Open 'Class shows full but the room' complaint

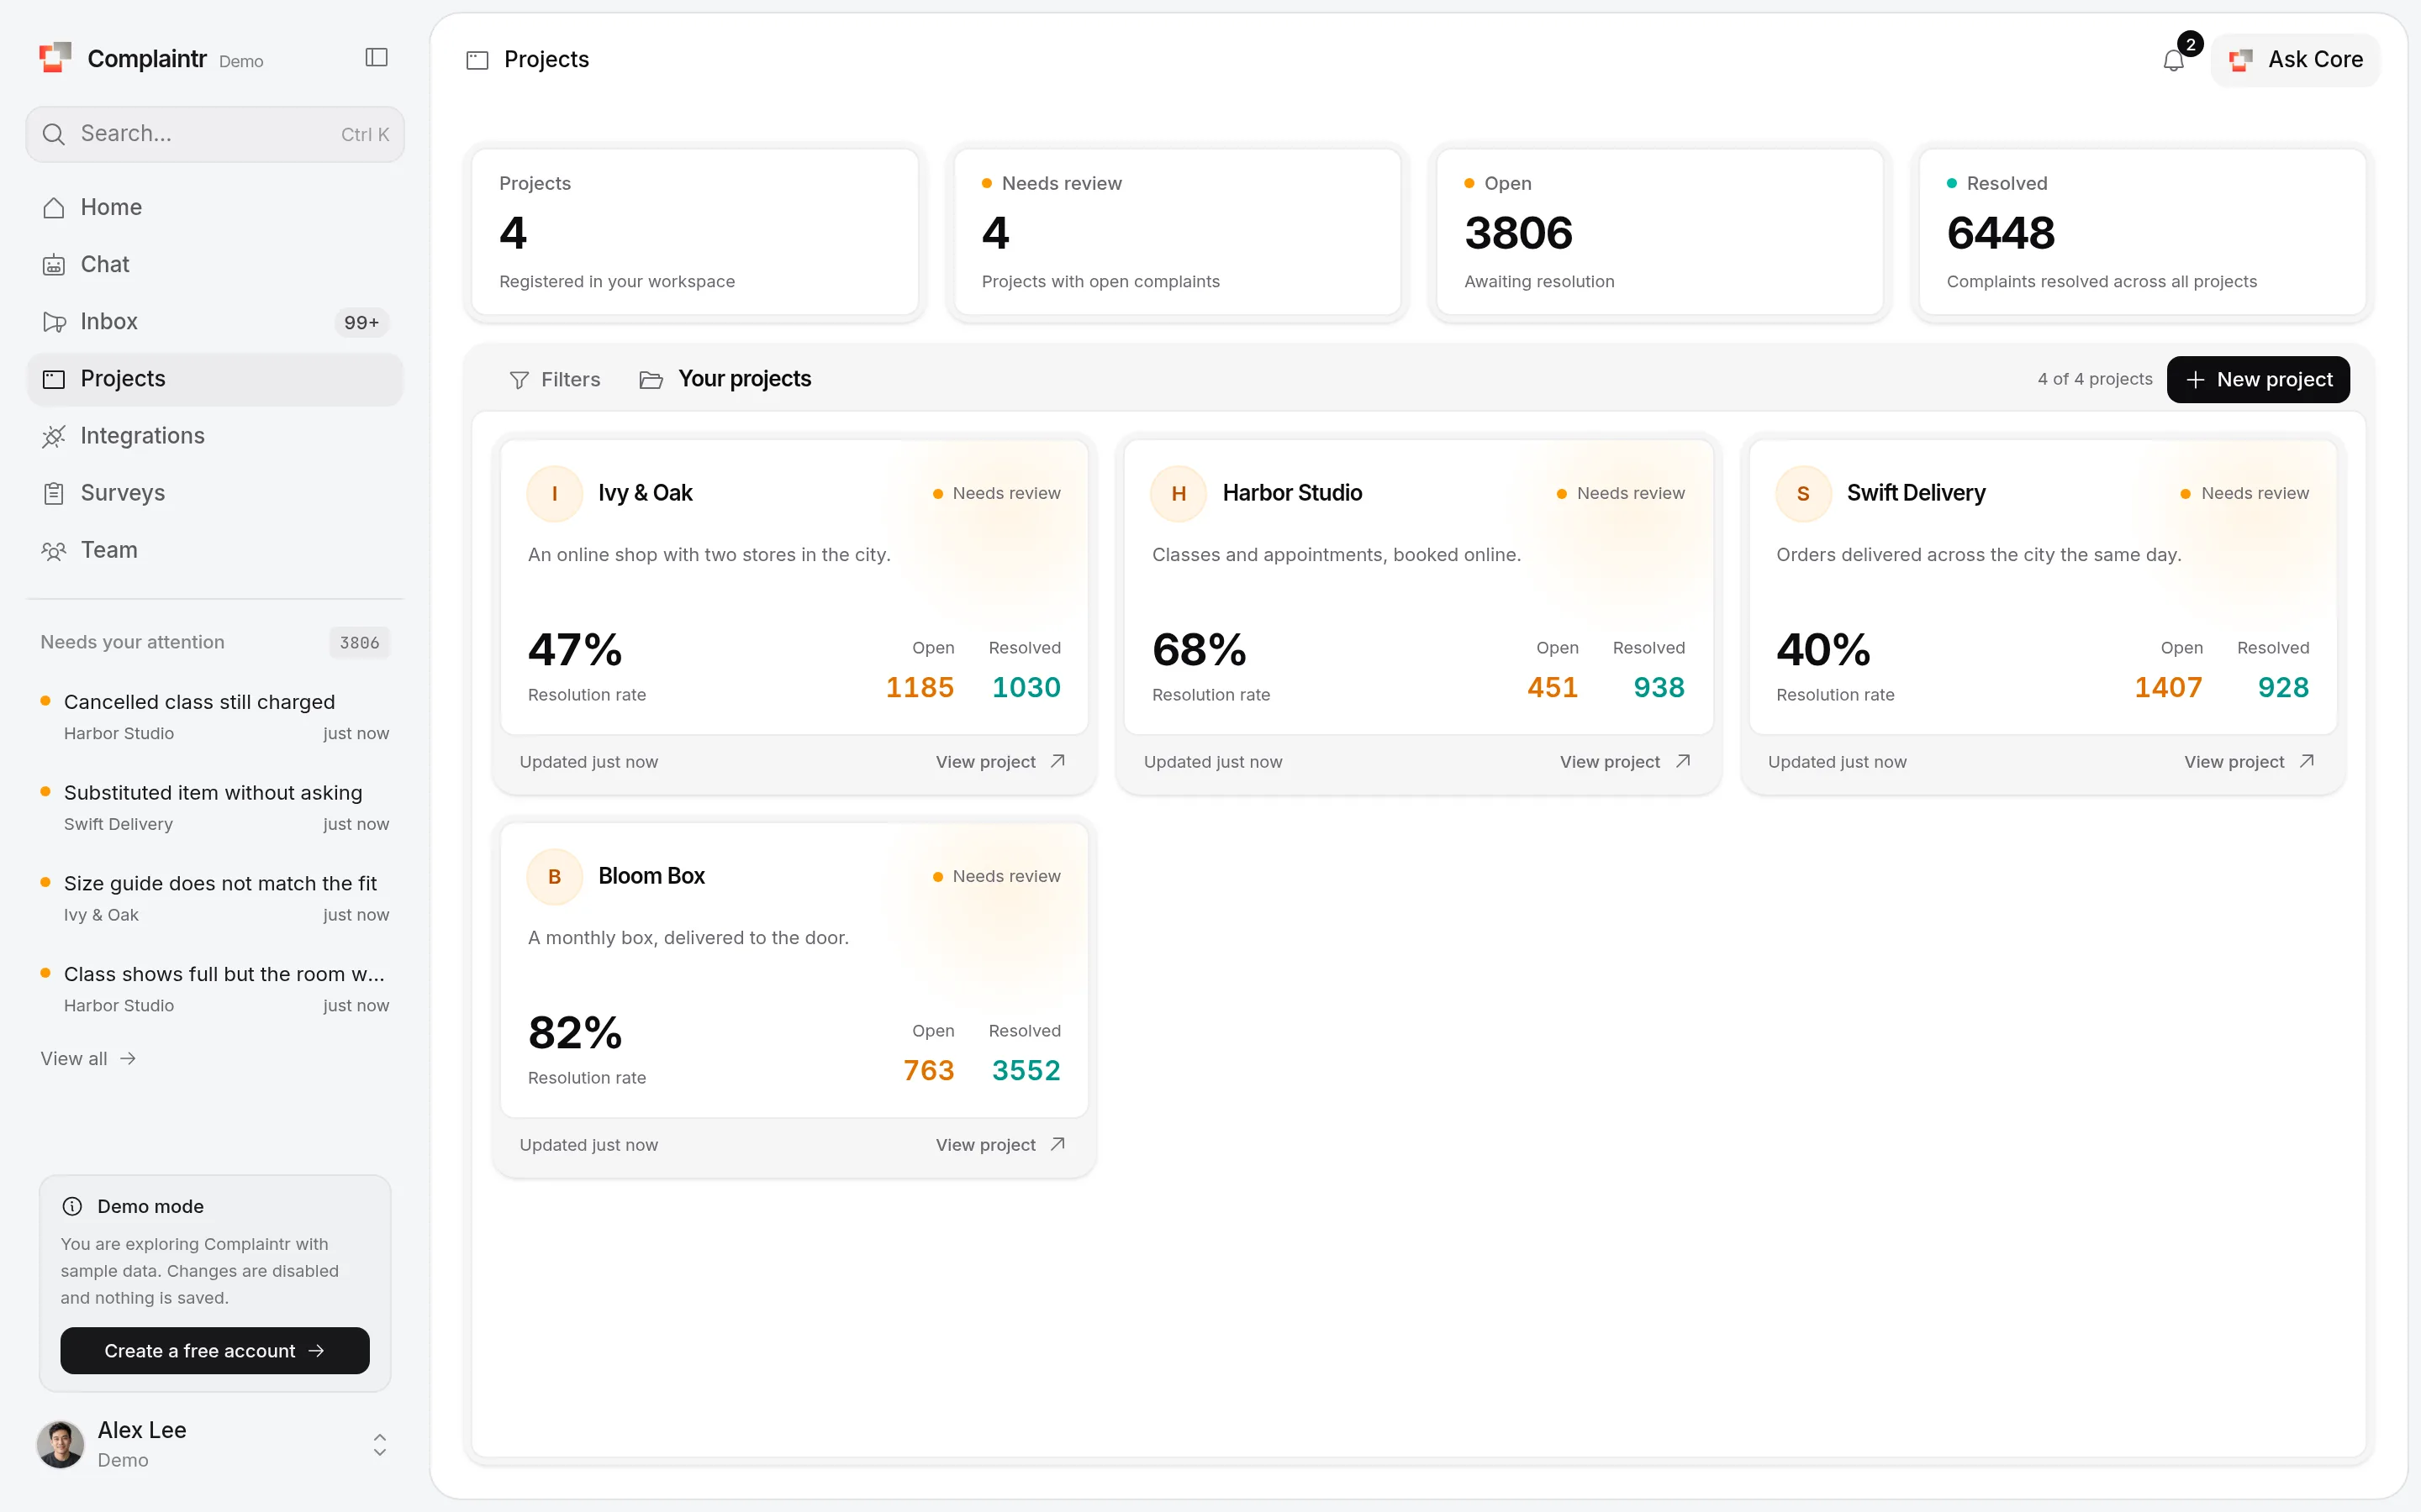(214, 988)
